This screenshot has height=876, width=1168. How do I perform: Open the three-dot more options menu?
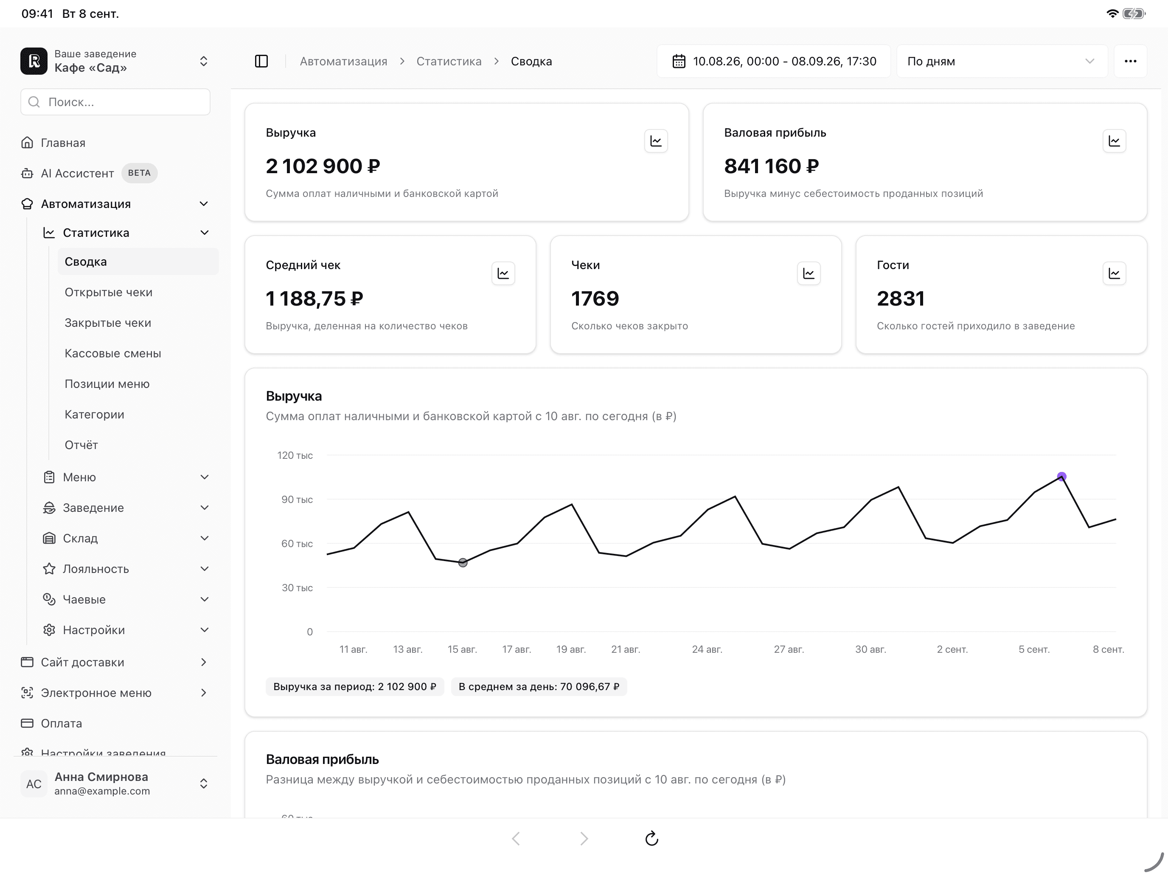click(x=1131, y=61)
